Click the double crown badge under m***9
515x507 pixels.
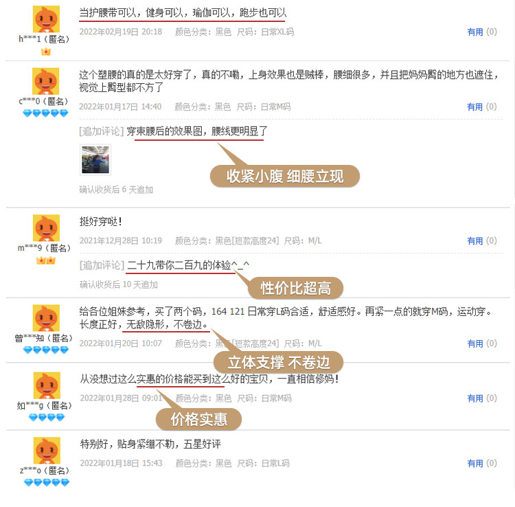[46, 260]
